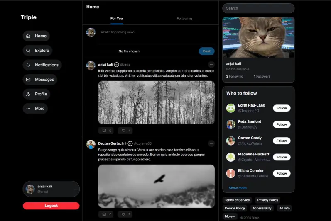
Task: Click Declan Gerlach II's verified badge icon
Action: [x=130, y=143]
